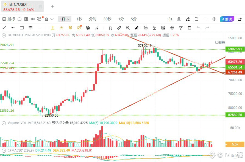The height and width of the screenshot is (162, 245).
Task: Click the 已翻转 flipped label
Action: [x=220, y=42]
